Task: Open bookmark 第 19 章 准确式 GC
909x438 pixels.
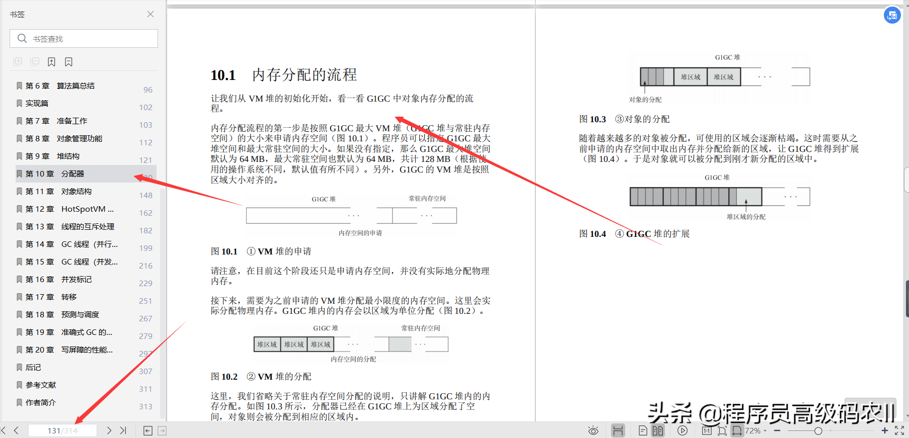Action: click(69, 332)
